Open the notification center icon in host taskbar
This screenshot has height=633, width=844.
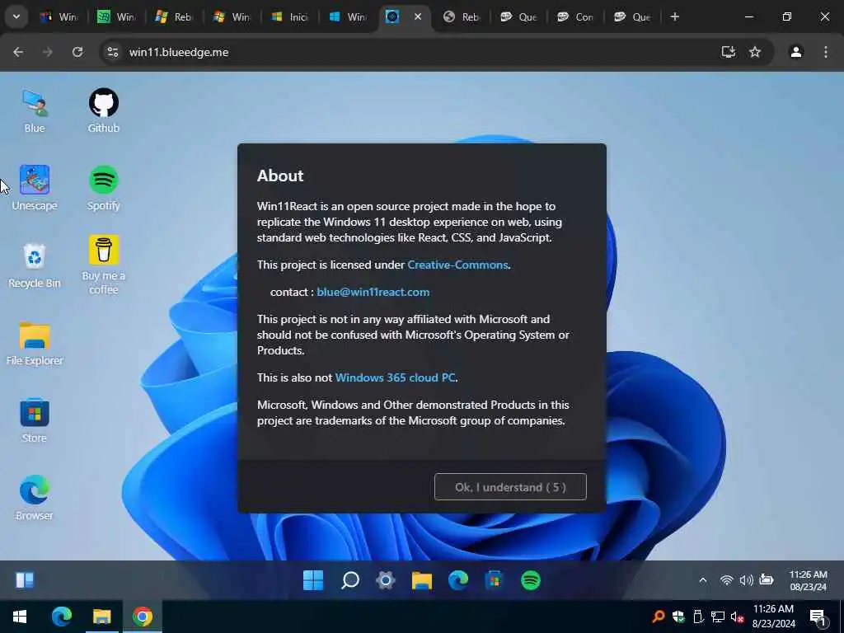817,617
